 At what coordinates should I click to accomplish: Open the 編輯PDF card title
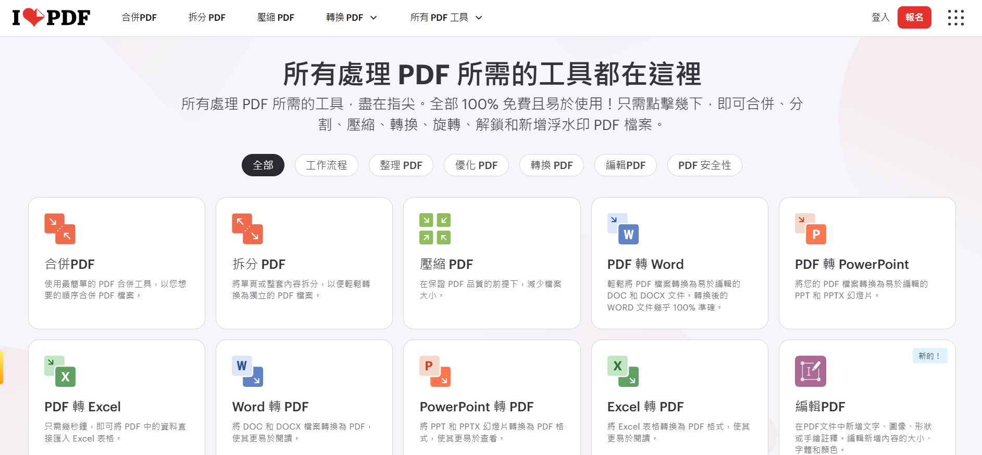(x=820, y=407)
